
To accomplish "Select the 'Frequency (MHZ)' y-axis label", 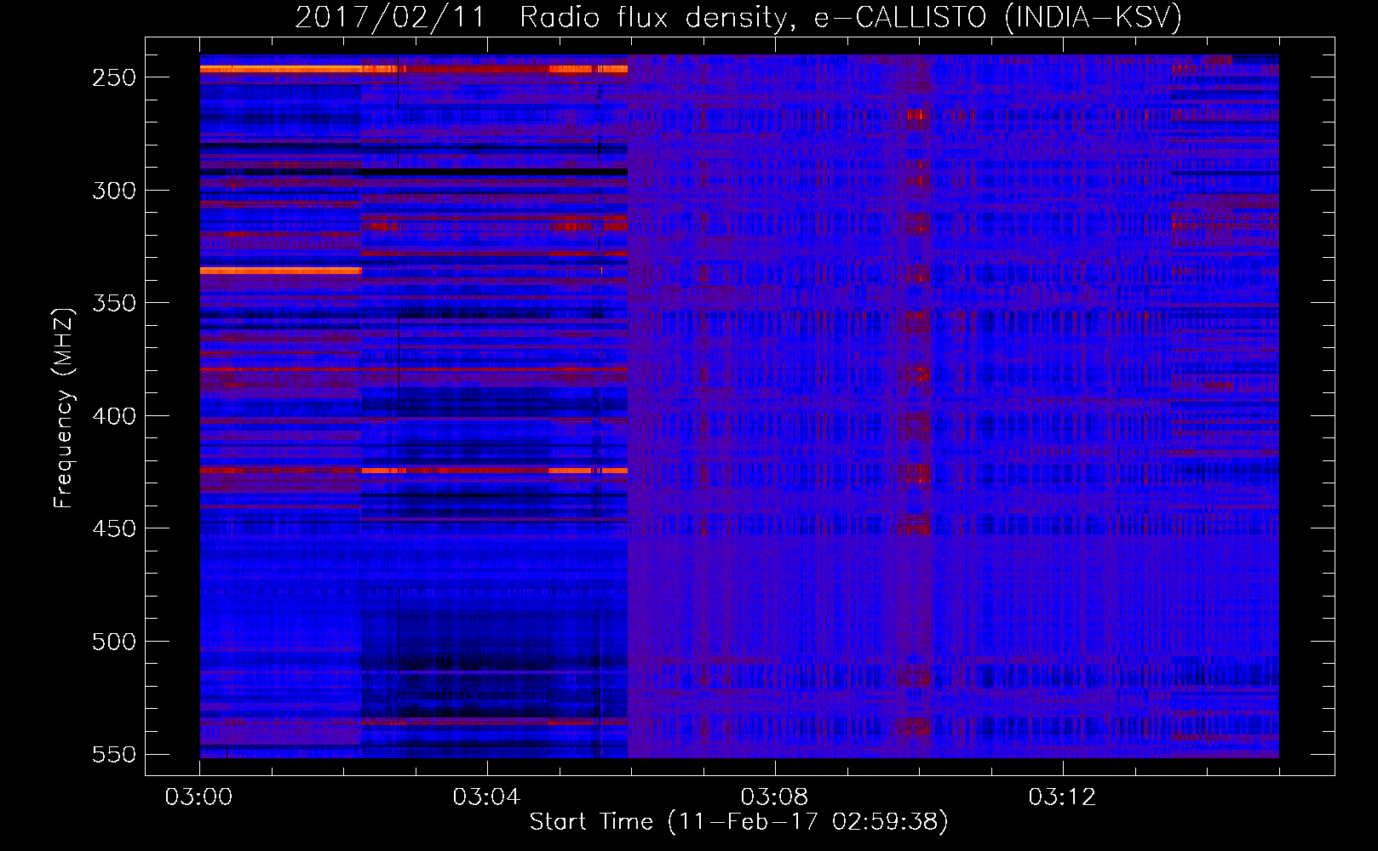I will (64, 408).
